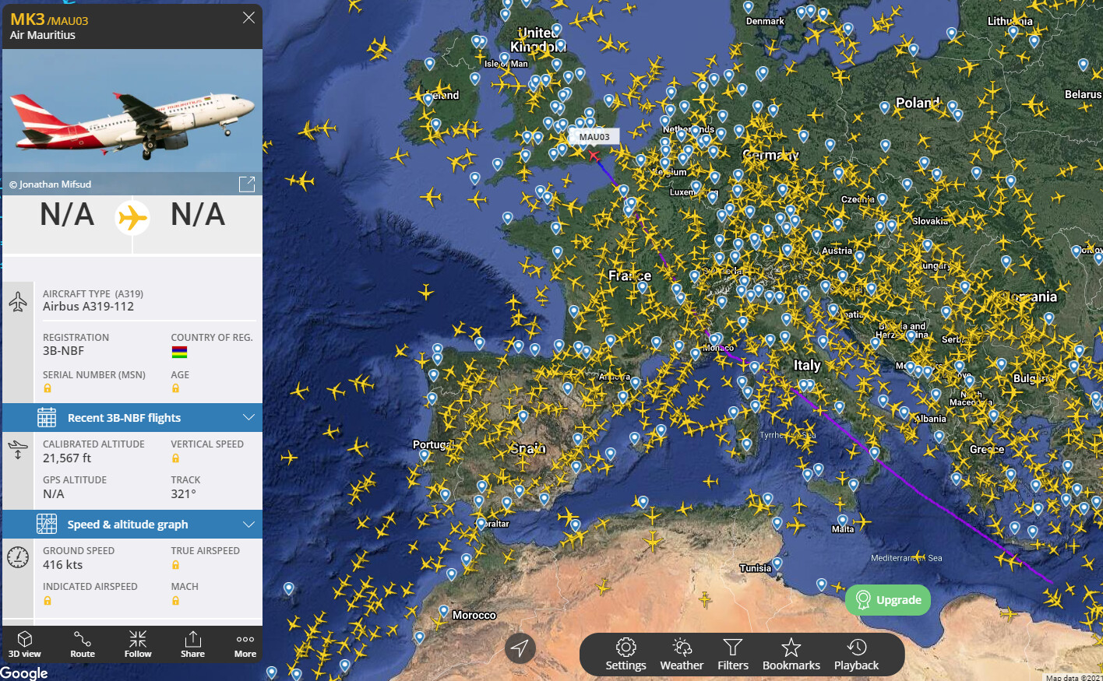The image size is (1103, 681).
Task: Open the aircraft photo in full view
Action: (247, 184)
